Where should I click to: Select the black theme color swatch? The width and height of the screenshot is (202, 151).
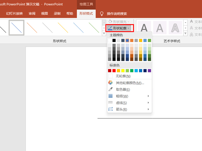point(114,41)
